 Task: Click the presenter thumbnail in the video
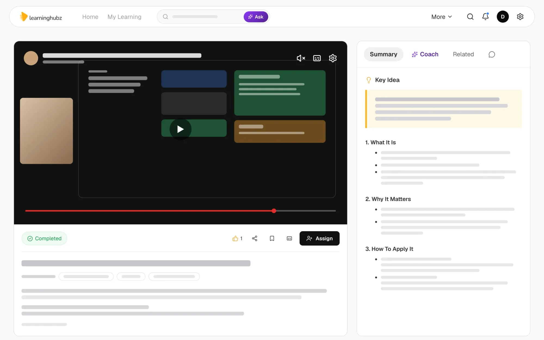47,131
